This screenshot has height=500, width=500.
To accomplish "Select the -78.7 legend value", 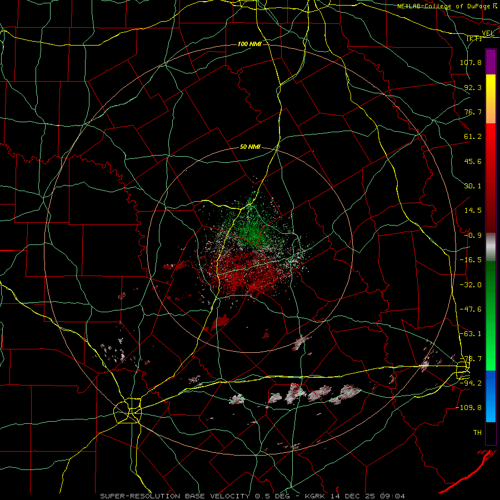I will click(x=471, y=359).
